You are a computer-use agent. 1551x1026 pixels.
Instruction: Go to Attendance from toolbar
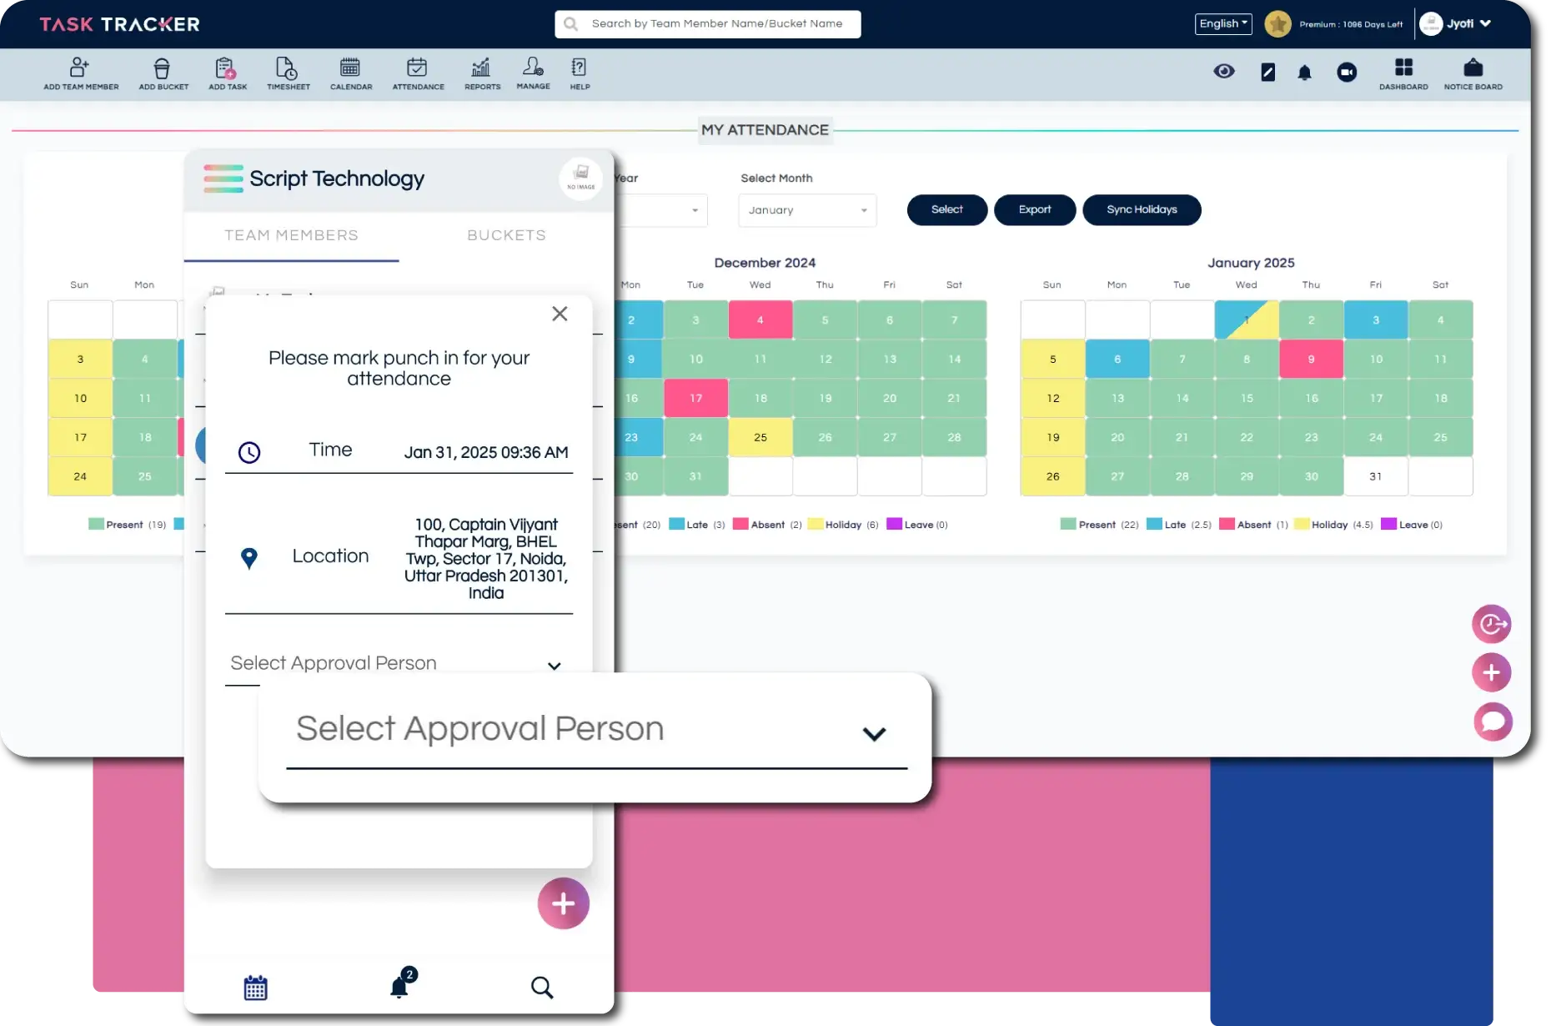[x=418, y=73]
